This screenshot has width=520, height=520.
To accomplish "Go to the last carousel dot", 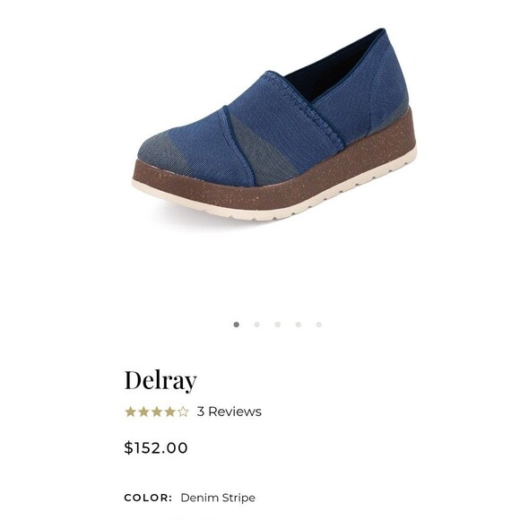I will (318, 325).
